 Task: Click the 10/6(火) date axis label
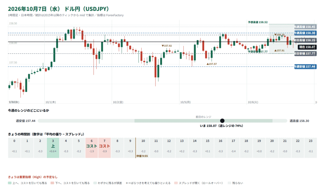(253, 102)
